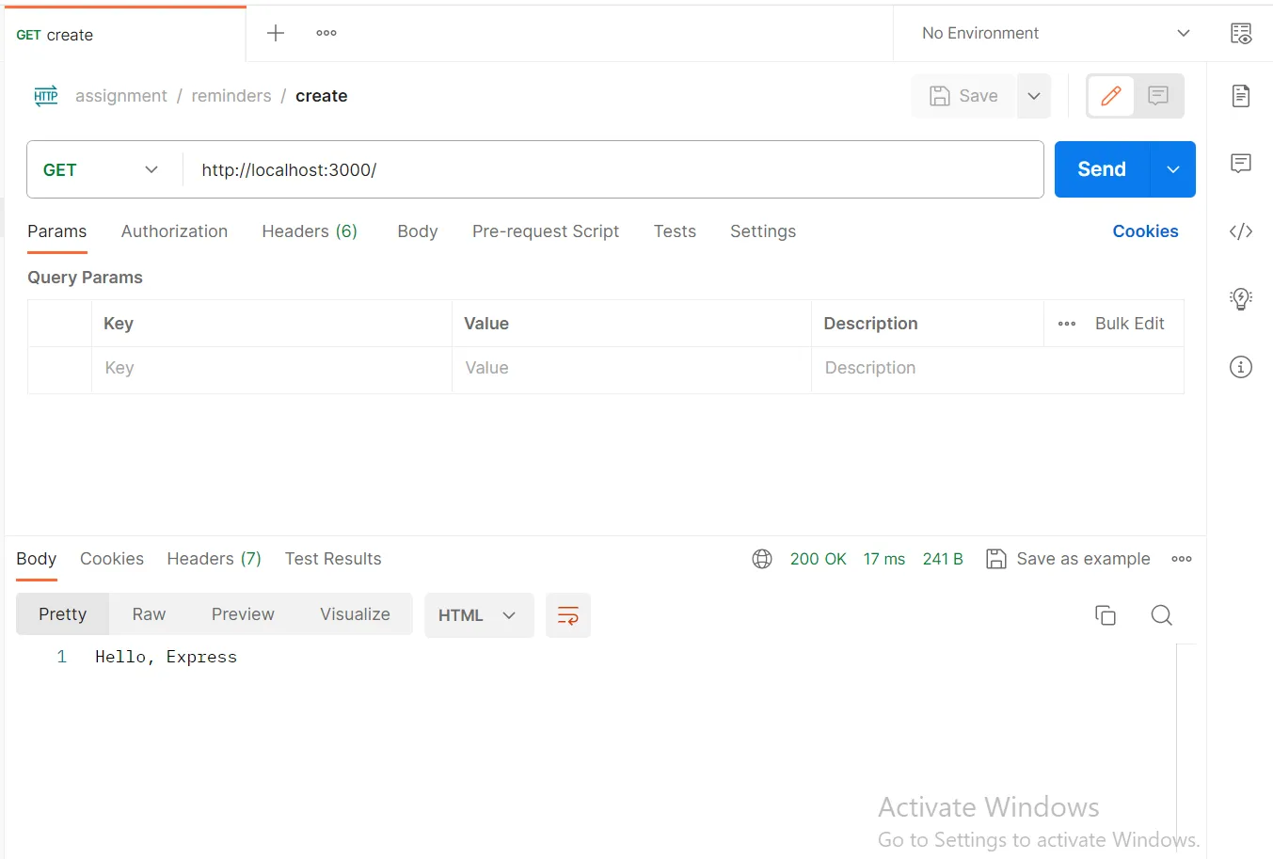Toggle line wrapping in response viewer
The image size is (1273, 859).
(568, 614)
